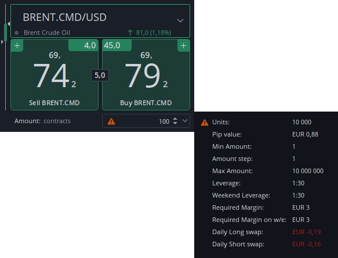The image size is (338, 258).
Task: Click the Daily Long swap 'EUR -0,19'
Action: point(307,232)
